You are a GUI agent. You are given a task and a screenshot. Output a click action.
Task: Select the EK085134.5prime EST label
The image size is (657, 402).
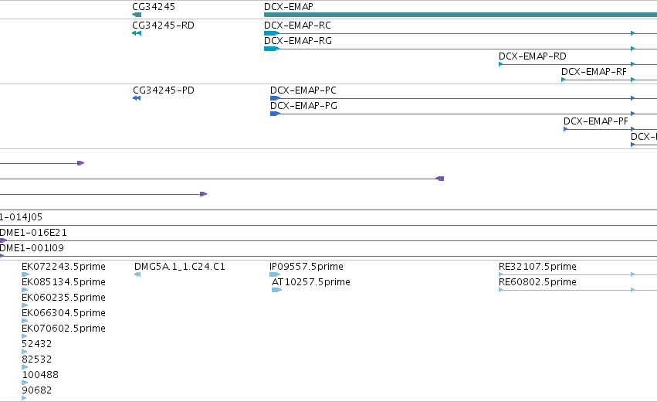coord(63,282)
